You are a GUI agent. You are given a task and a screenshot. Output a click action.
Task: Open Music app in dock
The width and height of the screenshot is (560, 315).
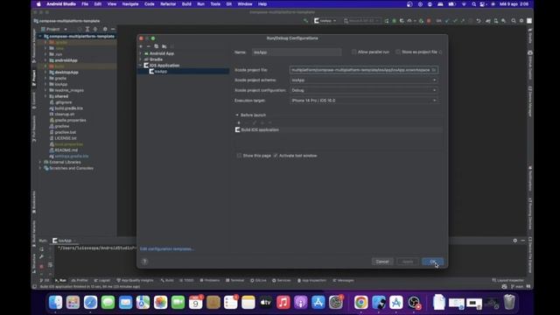(x=283, y=303)
